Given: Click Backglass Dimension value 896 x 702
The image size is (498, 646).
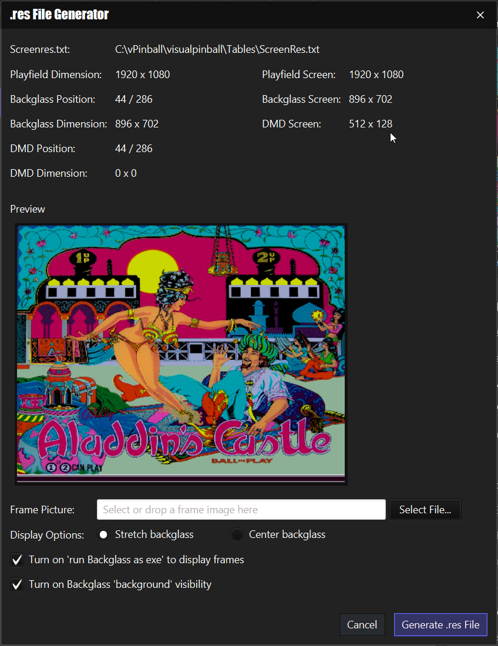Looking at the screenshot, I should tap(137, 124).
